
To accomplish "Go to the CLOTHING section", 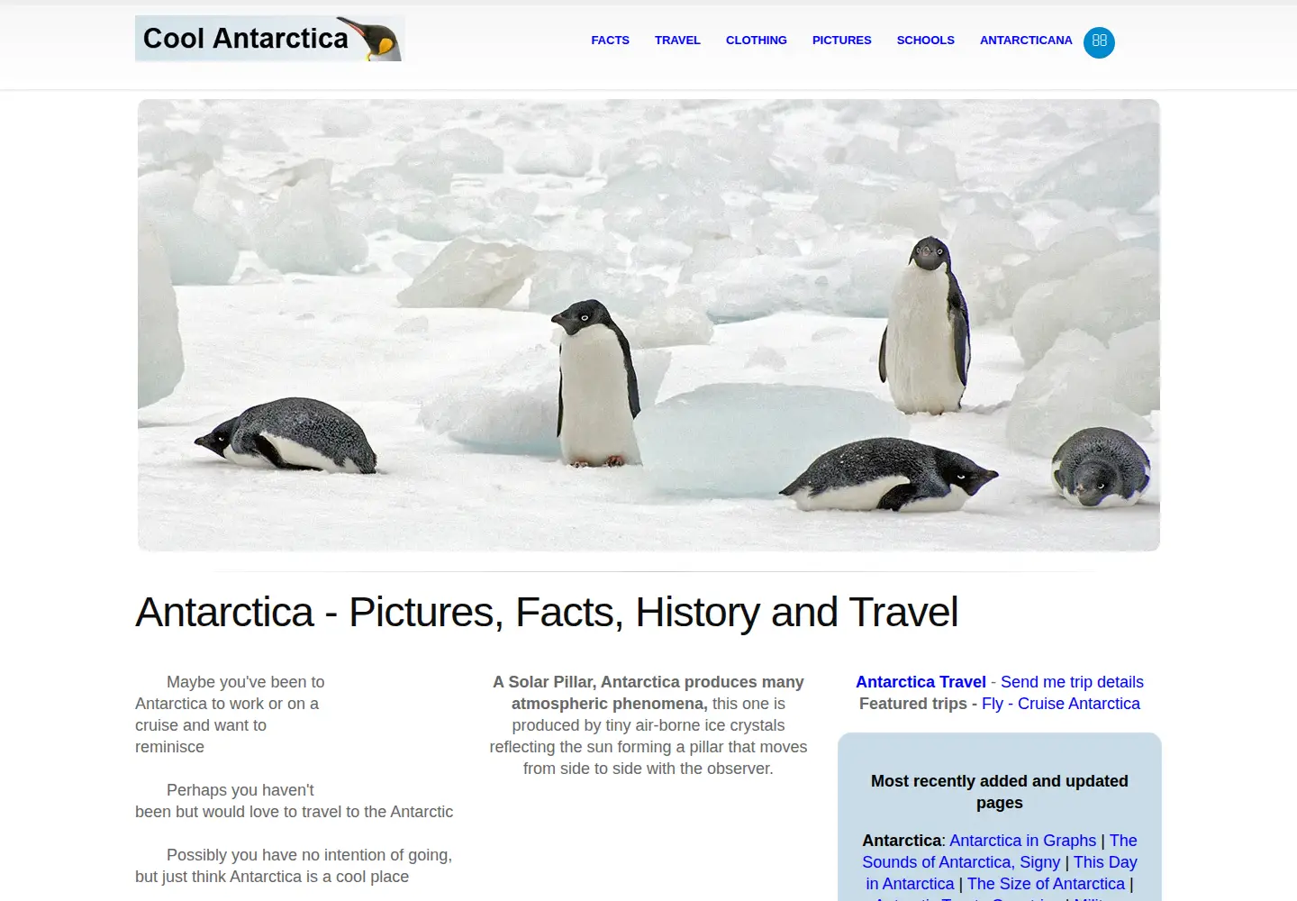I will [757, 41].
